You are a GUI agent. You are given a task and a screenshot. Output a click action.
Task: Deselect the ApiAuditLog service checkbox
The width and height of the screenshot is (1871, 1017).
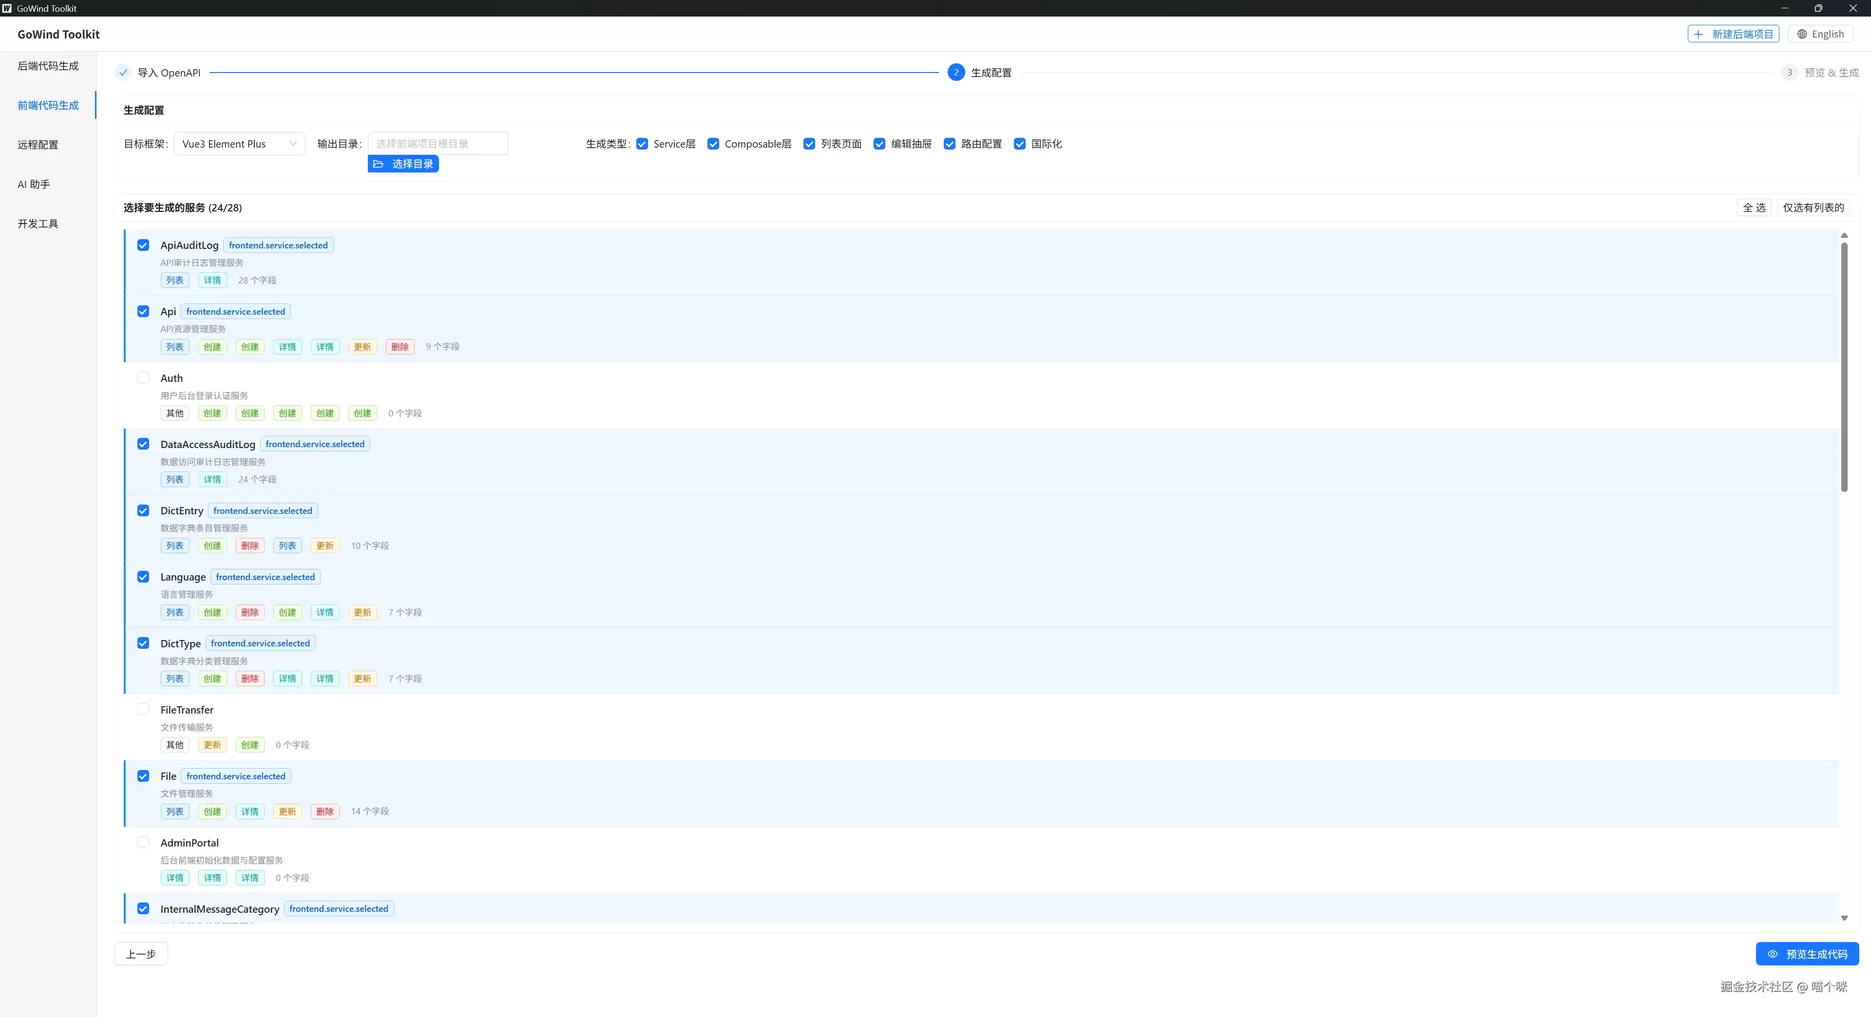coord(143,245)
